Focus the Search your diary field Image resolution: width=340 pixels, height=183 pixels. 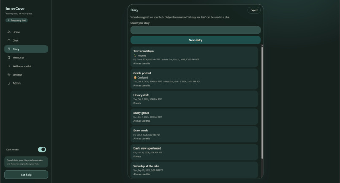pos(195,30)
